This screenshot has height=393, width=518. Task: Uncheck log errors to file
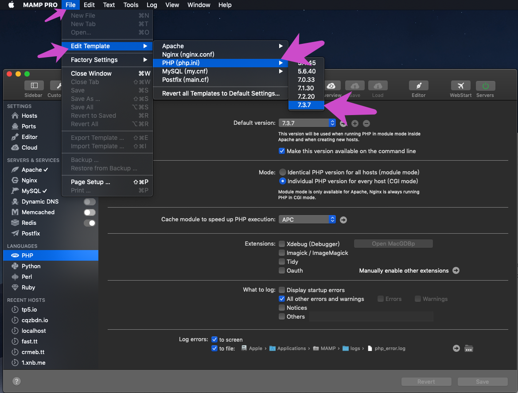[x=214, y=348]
